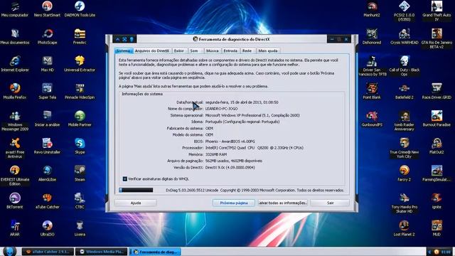Switch to the Rede tab

point(247,50)
